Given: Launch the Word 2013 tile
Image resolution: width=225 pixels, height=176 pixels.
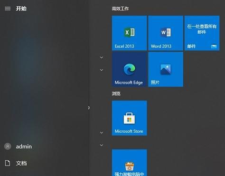Looking at the screenshot, I should [166, 33].
